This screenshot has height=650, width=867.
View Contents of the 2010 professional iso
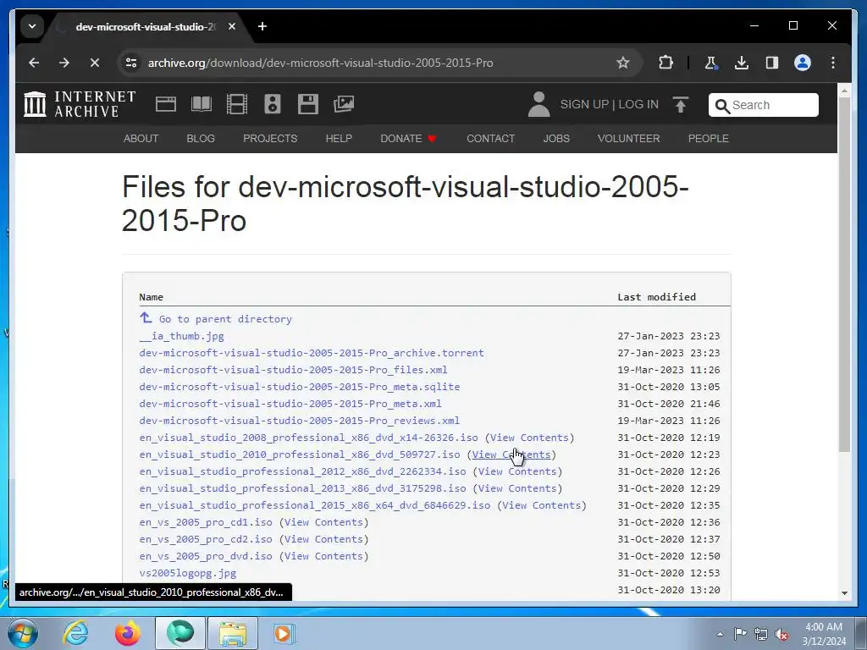click(x=511, y=454)
